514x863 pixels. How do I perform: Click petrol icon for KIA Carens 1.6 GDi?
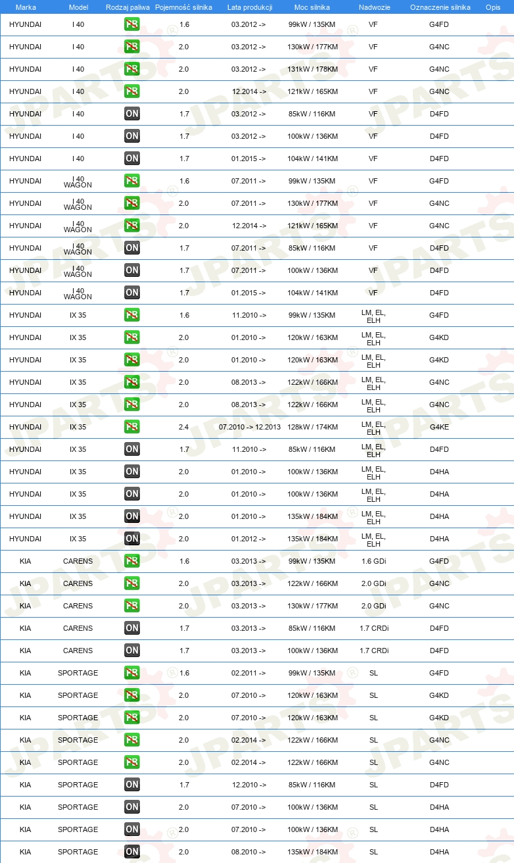pyautogui.click(x=132, y=561)
